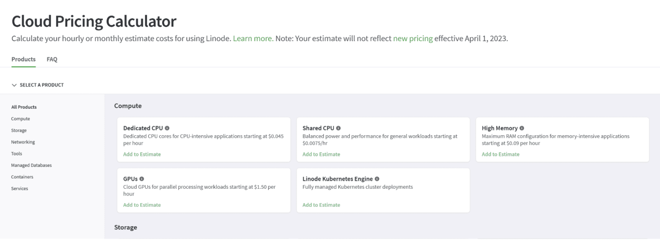Click the GPUs info icon

coord(142,179)
